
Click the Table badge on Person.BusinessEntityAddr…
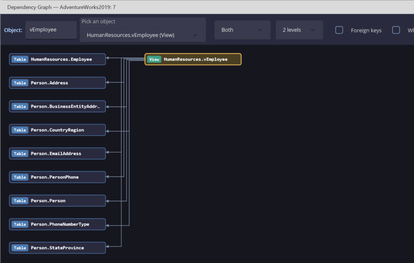point(20,106)
